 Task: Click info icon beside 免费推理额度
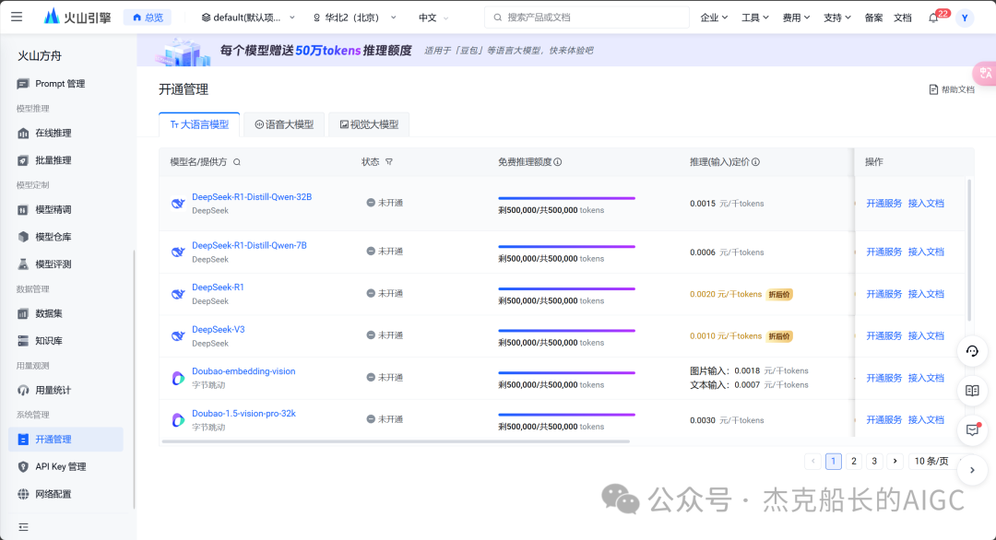point(558,162)
